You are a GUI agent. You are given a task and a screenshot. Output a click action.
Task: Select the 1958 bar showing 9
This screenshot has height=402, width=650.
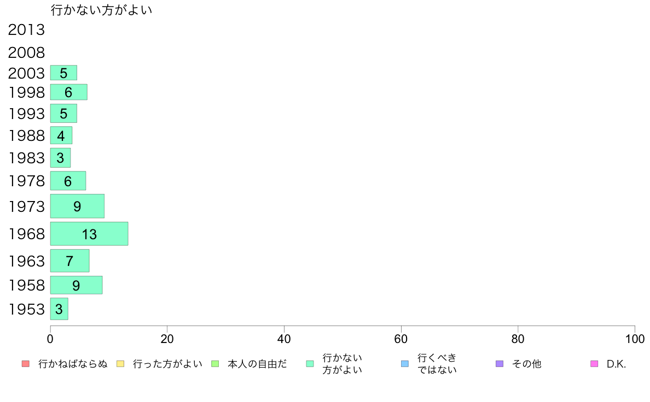pos(76,285)
